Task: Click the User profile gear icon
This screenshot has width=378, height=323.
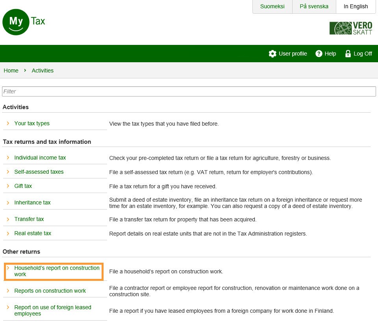Action: click(x=272, y=54)
